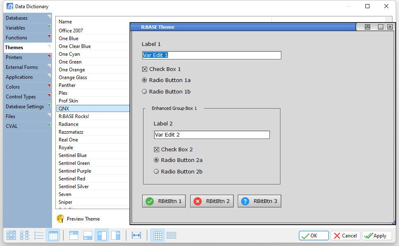Click the Var Edit 2 field
The width and height of the screenshot is (399, 246).
[212, 135]
